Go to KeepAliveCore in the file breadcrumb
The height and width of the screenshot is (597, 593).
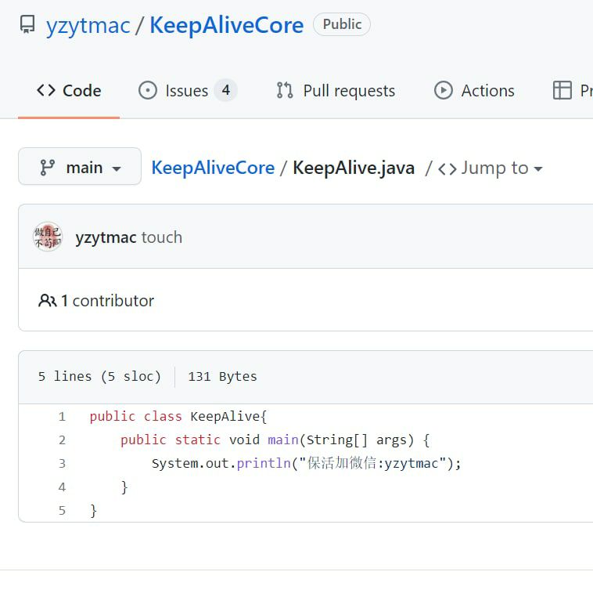tap(213, 168)
